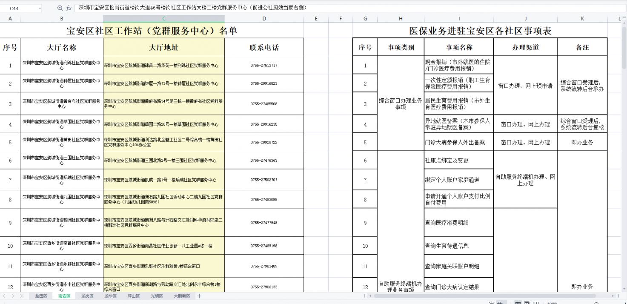Click title 医保业务进驻宝安区各社区事项表

(x=480, y=30)
